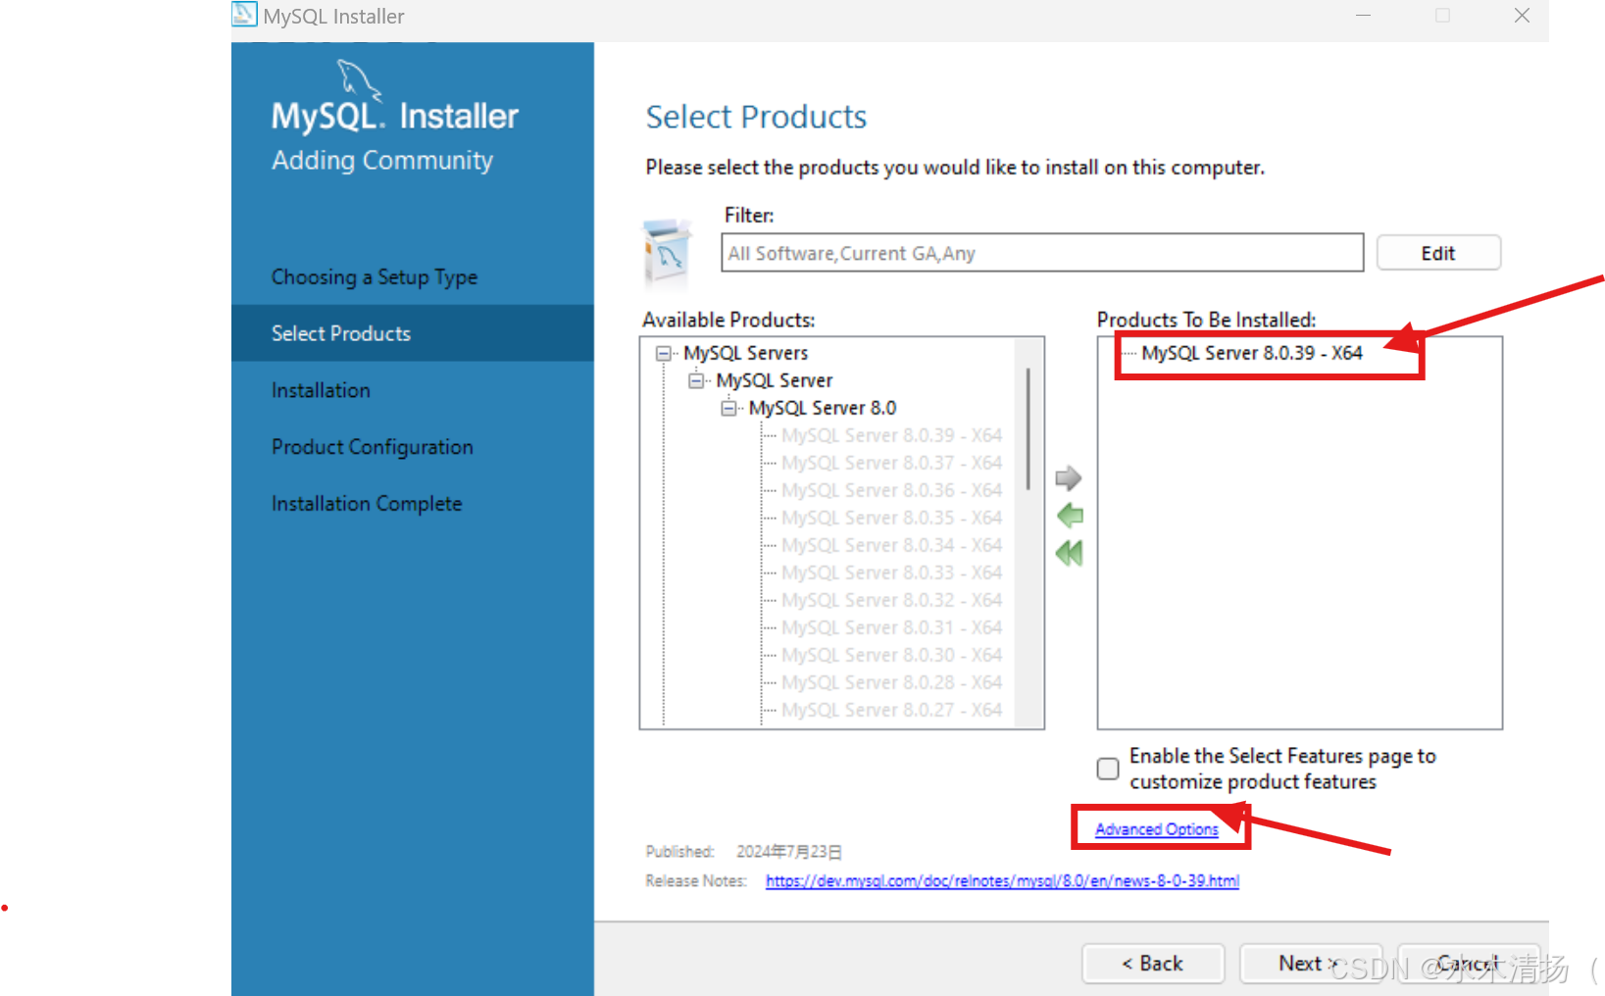Click the green remove product left arrow

[x=1070, y=516]
